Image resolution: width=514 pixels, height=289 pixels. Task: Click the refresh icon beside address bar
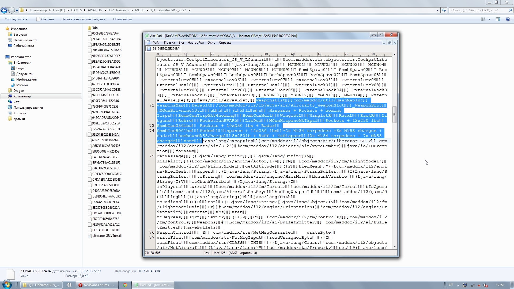444,10
